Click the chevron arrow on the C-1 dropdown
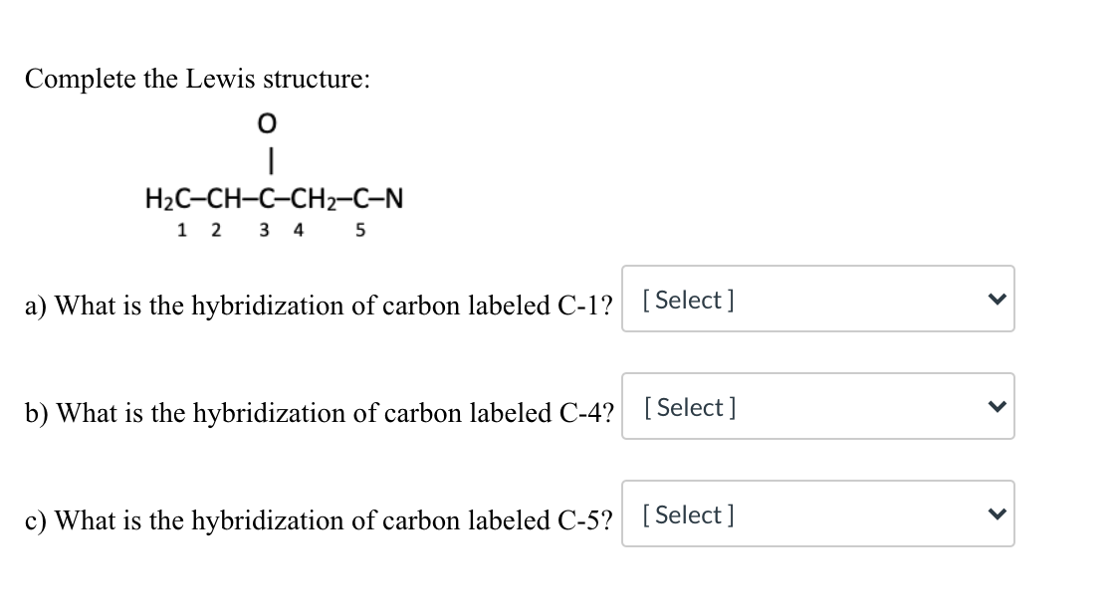The height and width of the screenshot is (615, 1113). pos(997,300)
